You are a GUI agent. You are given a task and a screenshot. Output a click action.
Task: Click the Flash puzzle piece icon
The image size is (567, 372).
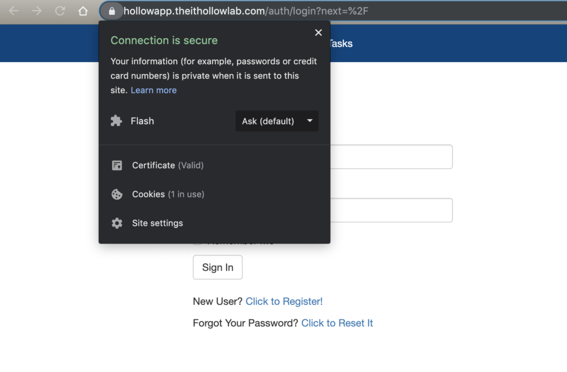click(116, 121)
